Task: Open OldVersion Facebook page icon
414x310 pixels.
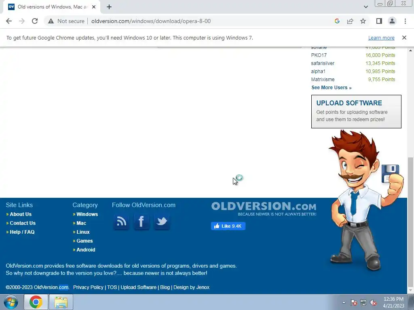Action: tap(141, 221)
